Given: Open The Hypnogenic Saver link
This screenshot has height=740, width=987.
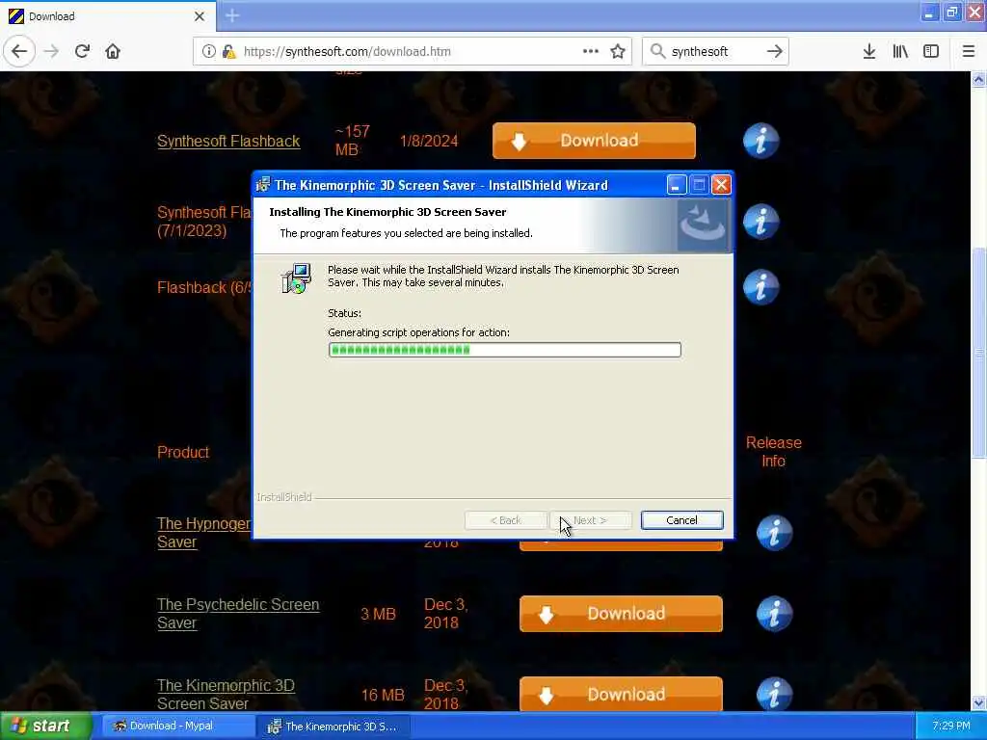Looking at the screenshot, I should click(203, 533).
